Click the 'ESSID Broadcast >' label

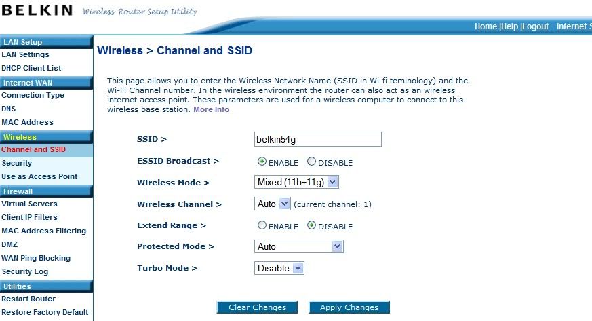[x=178, y=161]
